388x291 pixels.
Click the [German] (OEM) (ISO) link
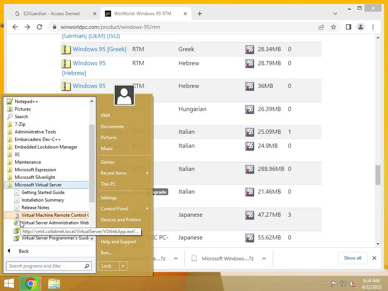click(91, 36)
